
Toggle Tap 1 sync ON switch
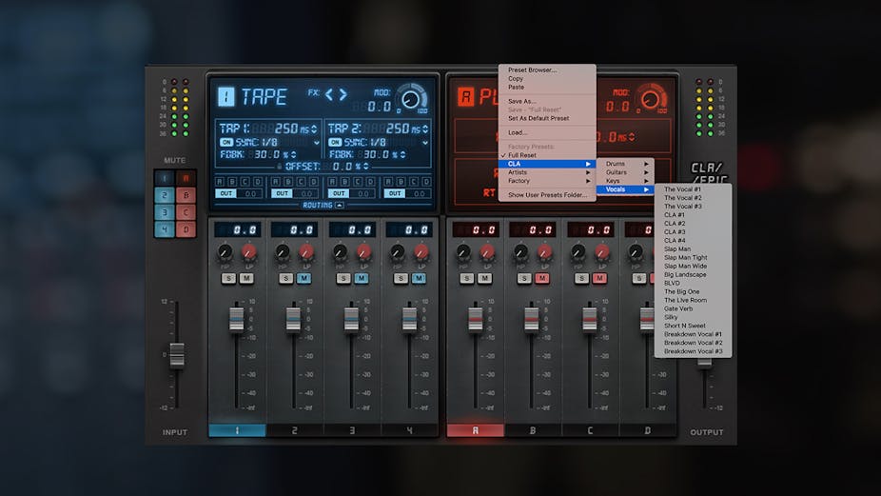click(x=226, y=142)
